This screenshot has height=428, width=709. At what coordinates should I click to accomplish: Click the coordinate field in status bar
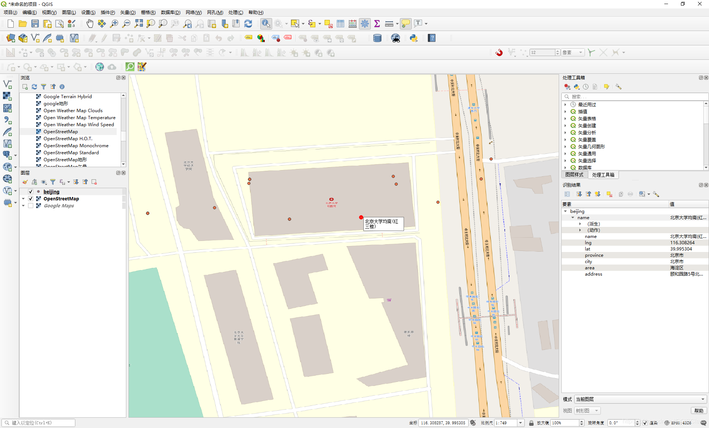tap(443, 423)
